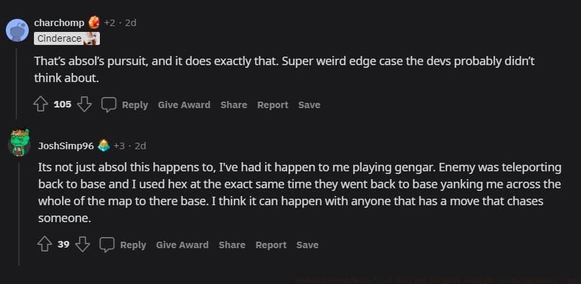Share JoshSimp96's comment
581x284 pixels.
pos(232,245)
